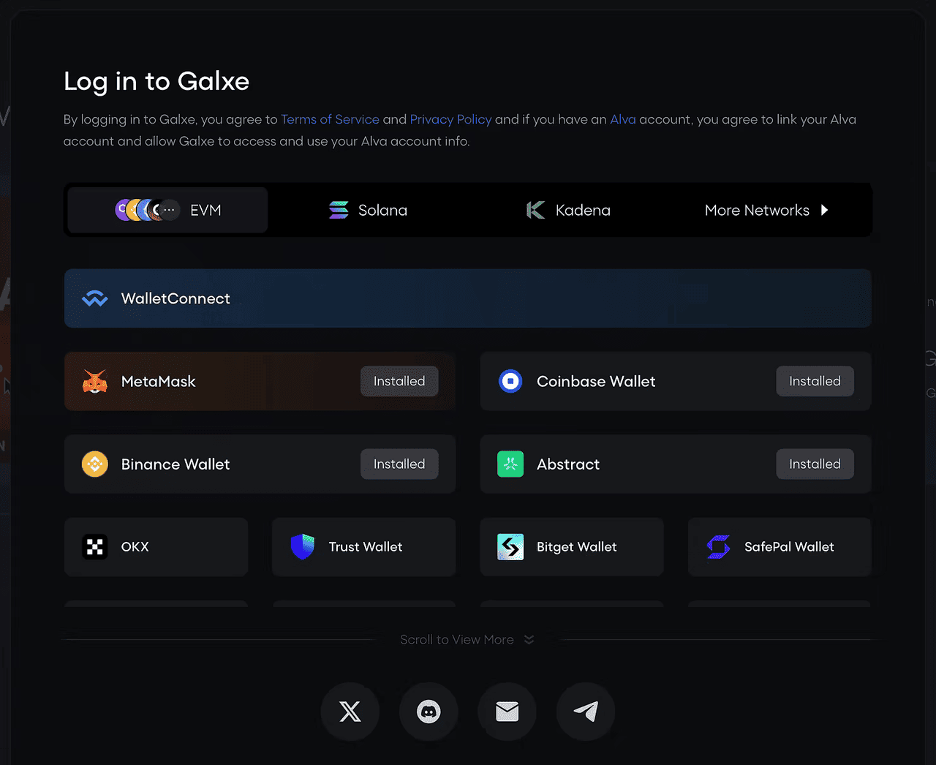Click Installed badge on MetaMask
Viewport: 936px width, 765px height.
(x=399, y=381)
